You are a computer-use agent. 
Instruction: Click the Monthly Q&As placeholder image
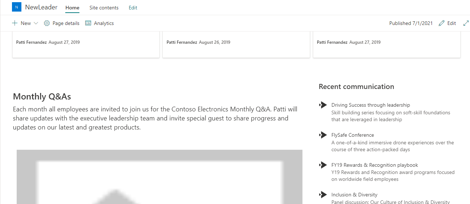pos(160,177)
